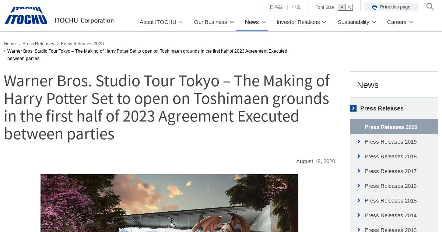Viewport: 442px width, 232px height.
Task: Open the Sustainability menu
Action: click(357, 22)
